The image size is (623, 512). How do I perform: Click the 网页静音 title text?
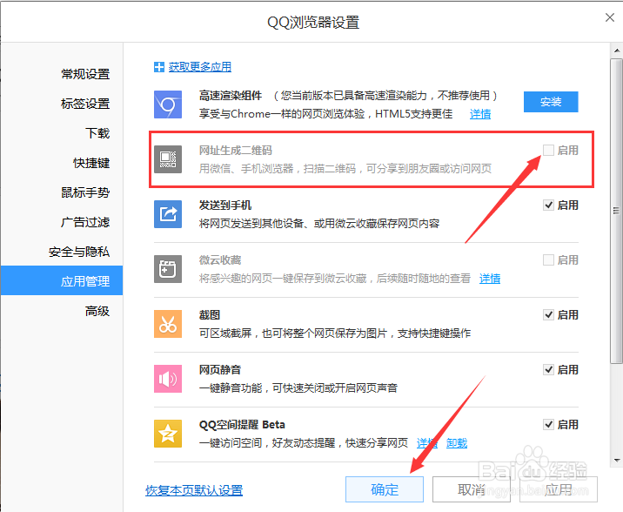pyautogui.click(x=220, y=370)
